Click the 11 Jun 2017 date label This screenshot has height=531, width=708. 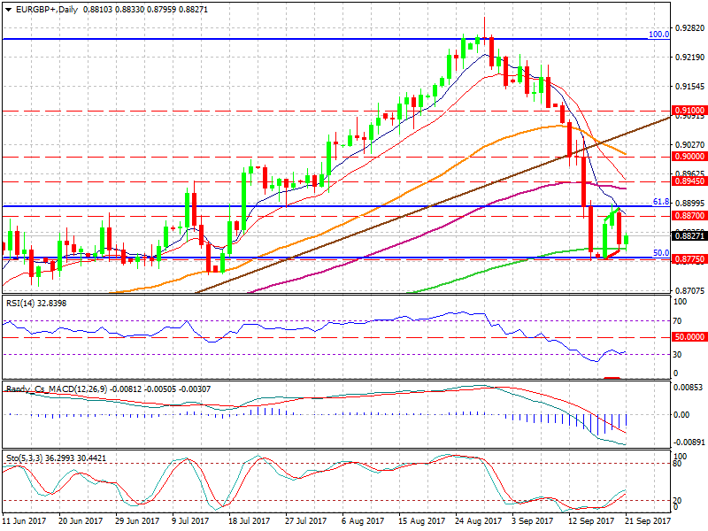(x=23, y=522)
